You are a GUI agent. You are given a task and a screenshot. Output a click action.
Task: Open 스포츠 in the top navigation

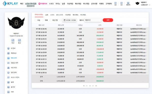pyautogui.click(x=51, y=4)
